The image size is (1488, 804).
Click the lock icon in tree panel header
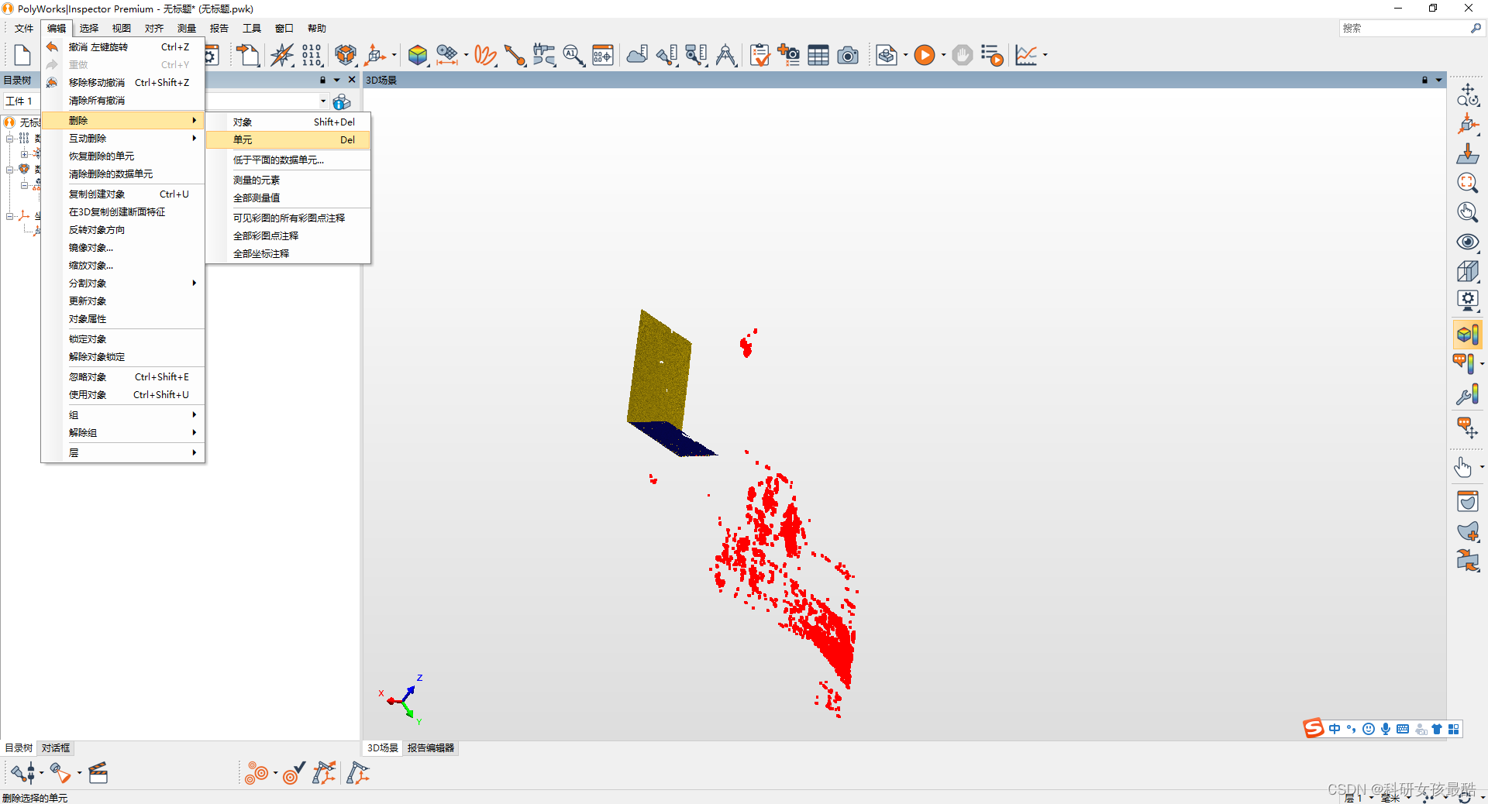322,80
